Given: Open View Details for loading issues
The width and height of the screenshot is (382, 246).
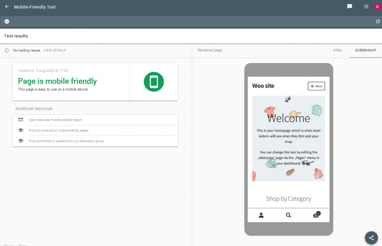Looking at the screenshot, I should 54,50.
